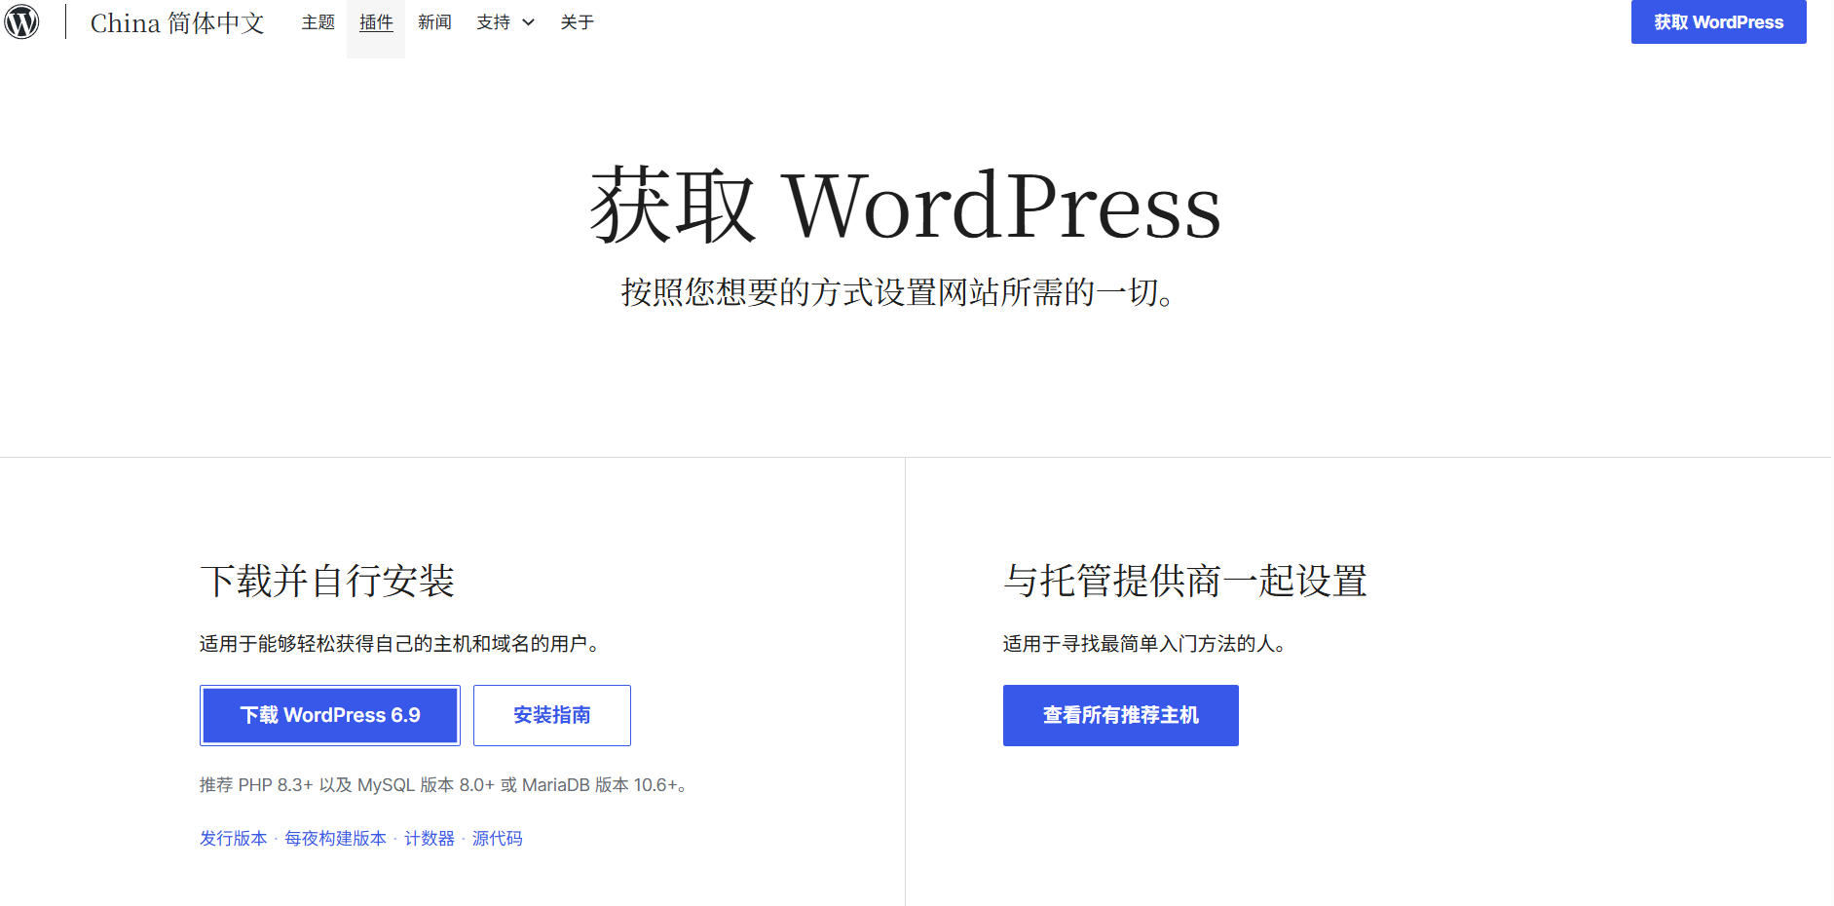The height and width of the screenshot is (906, 1834).
Task: Open the 新闻 navigation link
Action: pos(434,22)
